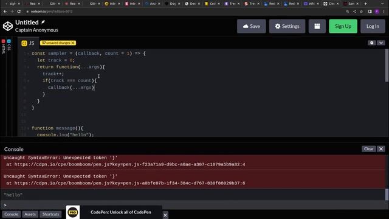
Task: Close the 'styl' browser tab
Action: click(x=19, y=4)
